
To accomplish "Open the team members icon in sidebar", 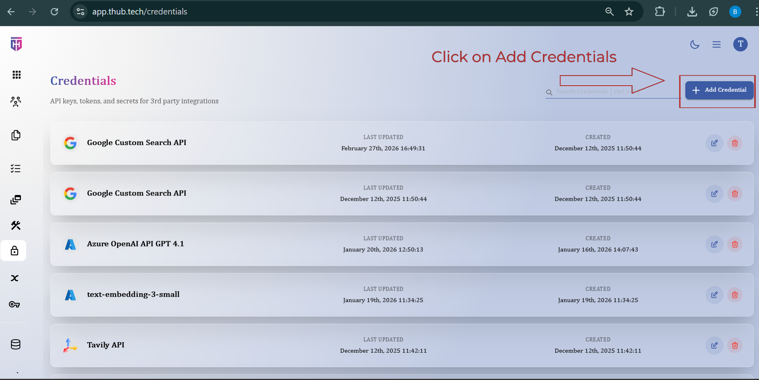I will pos(16,102).
